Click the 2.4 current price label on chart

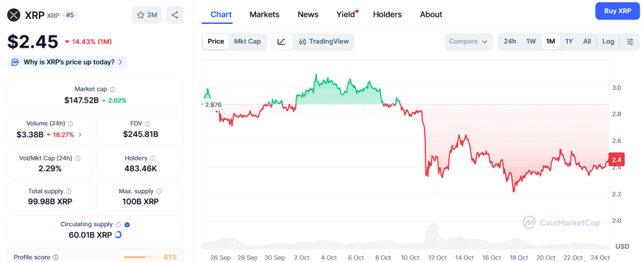[x=617, y=158]
